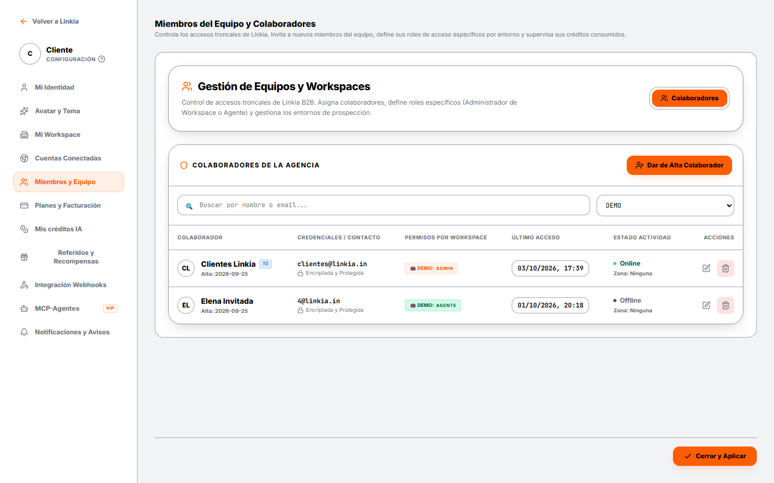Image resolution: width=774 pixels, height=483 pixels.
Task: Click the Cliente avatar circle
Action: point(30,54)
